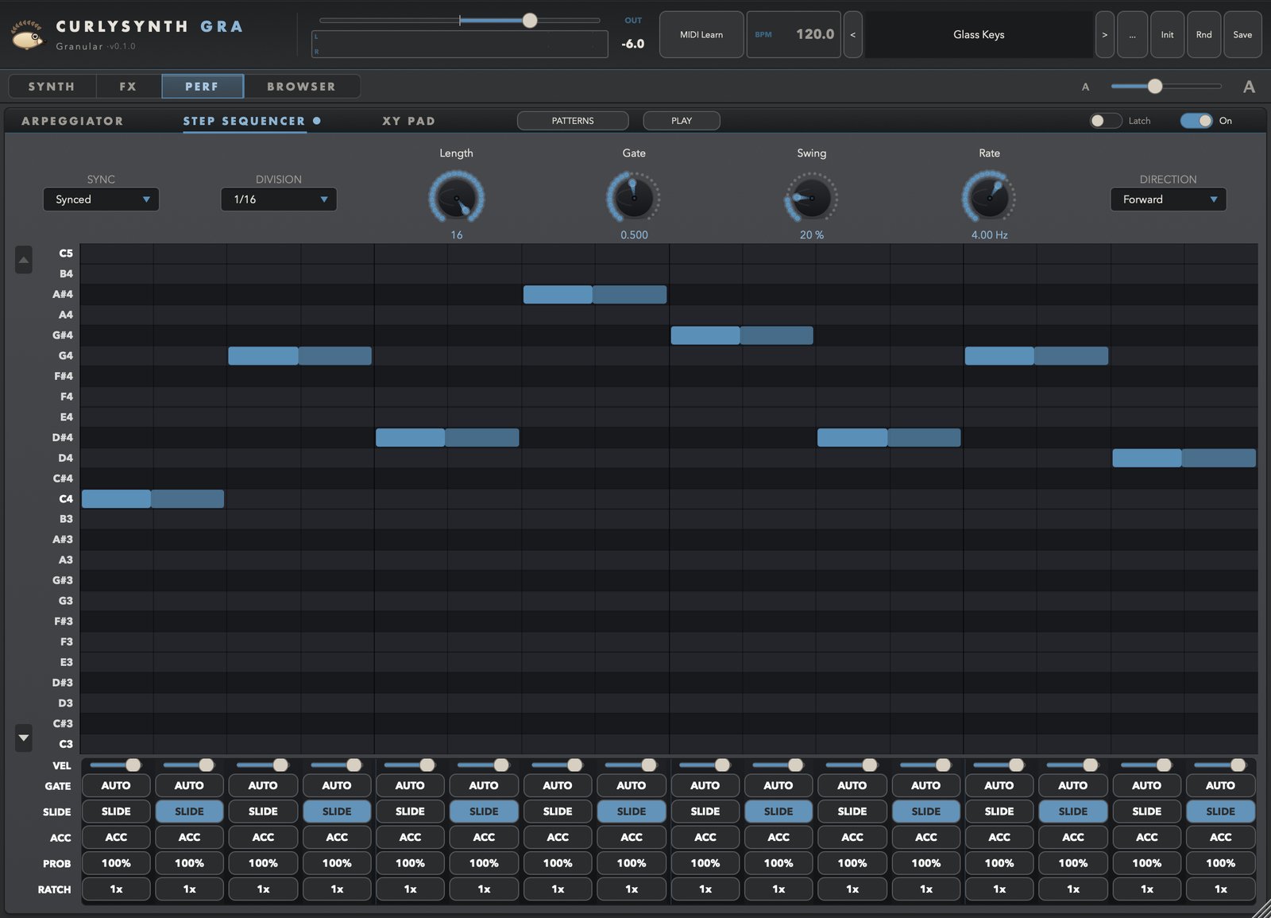Open step 1 GATE AUTO selector

[x=116, y=785]
